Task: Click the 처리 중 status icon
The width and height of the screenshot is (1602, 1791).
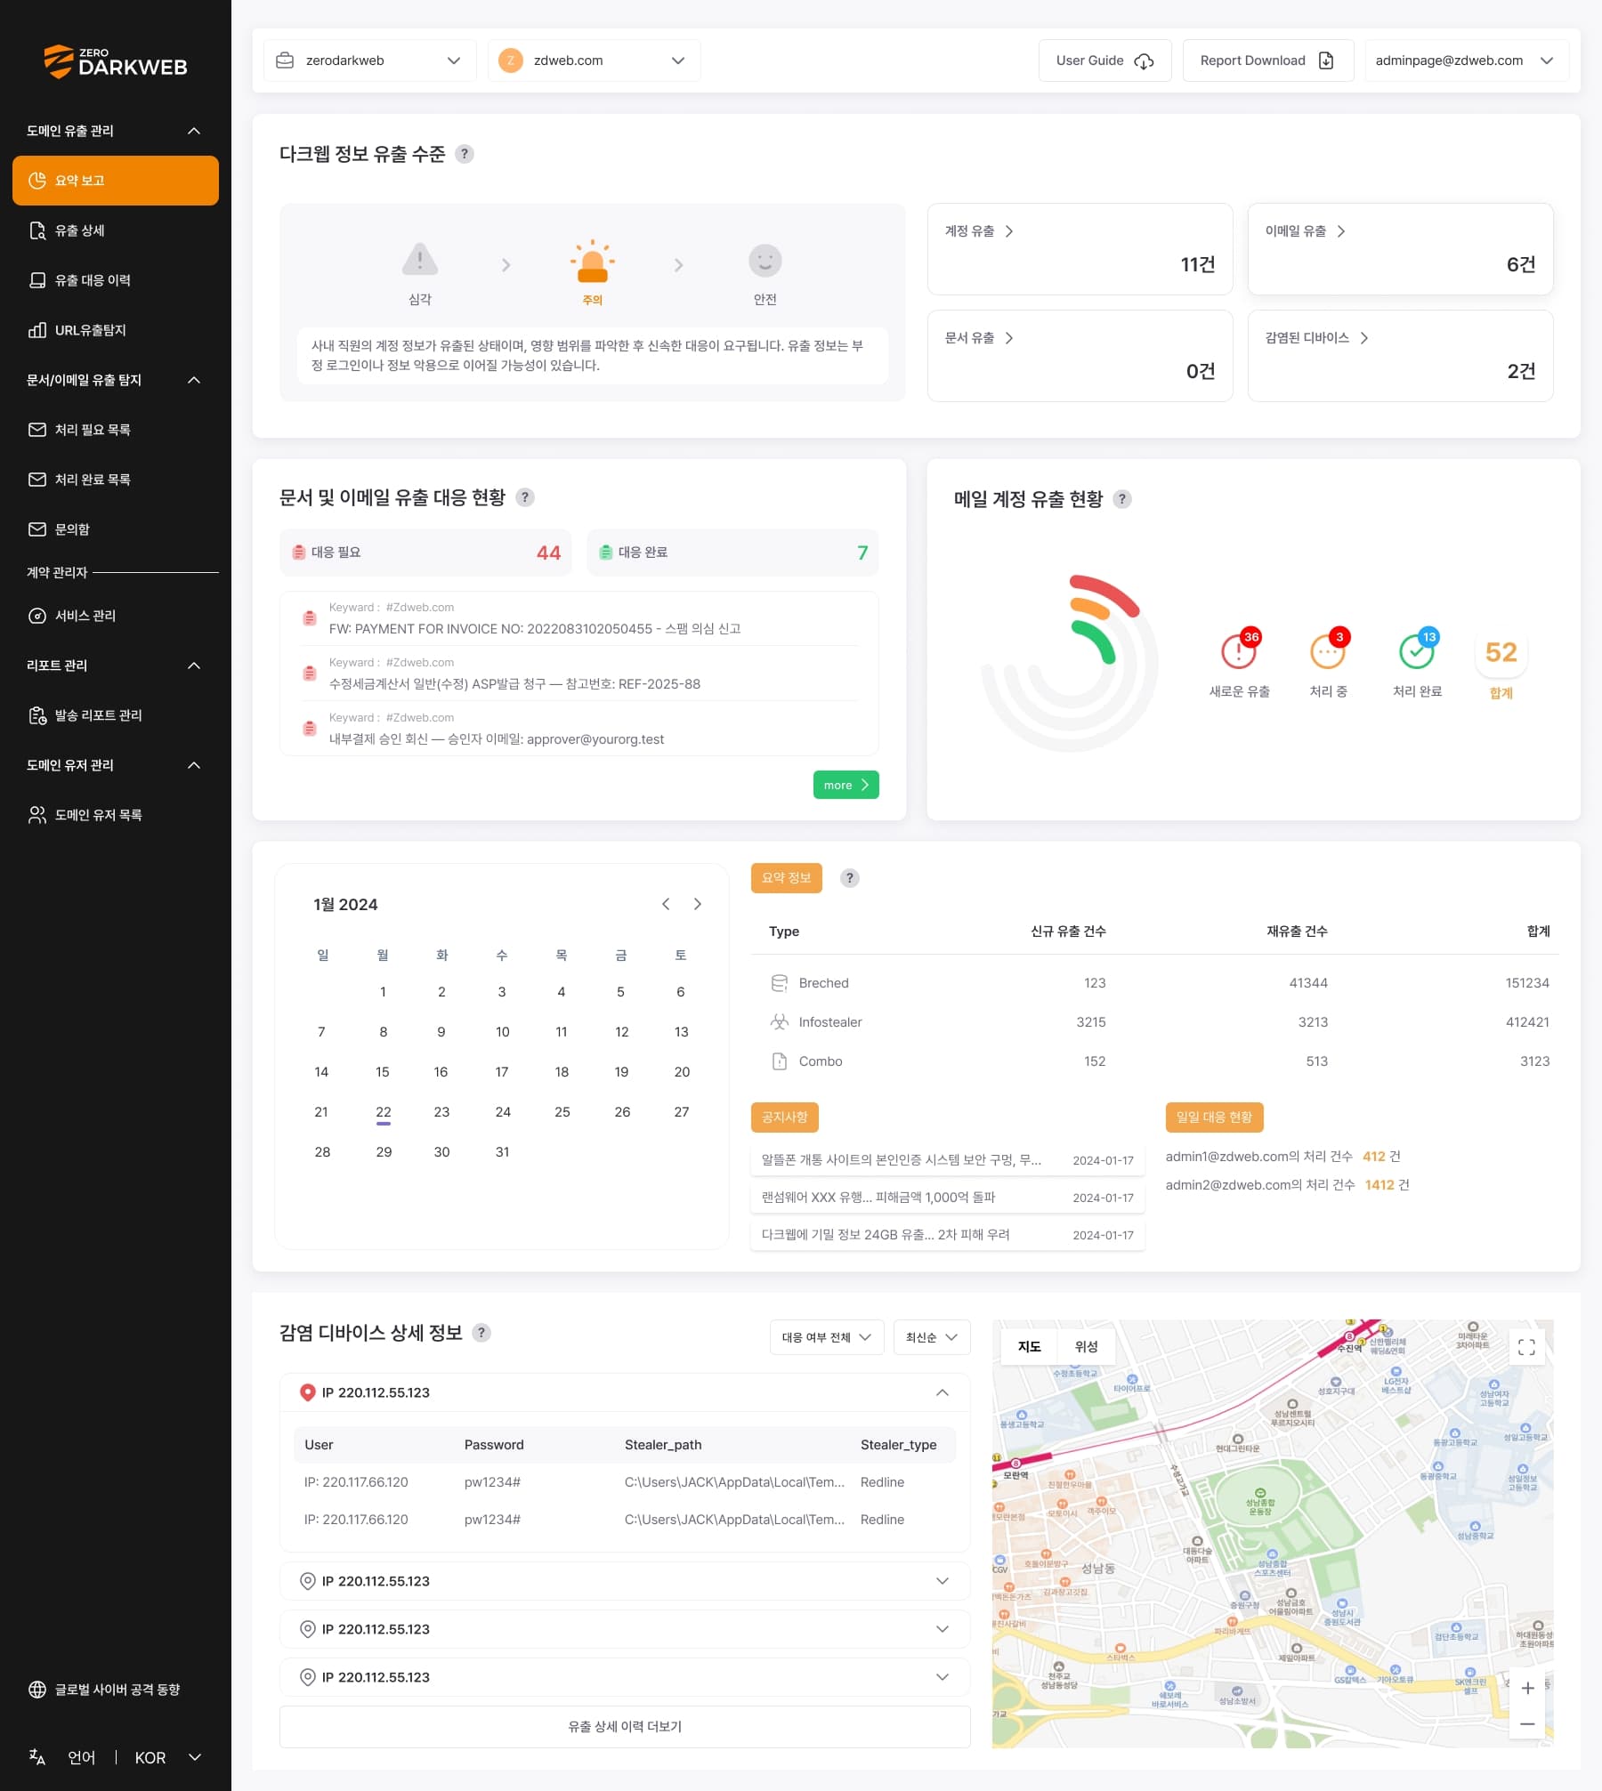Action: point(1328,650)
